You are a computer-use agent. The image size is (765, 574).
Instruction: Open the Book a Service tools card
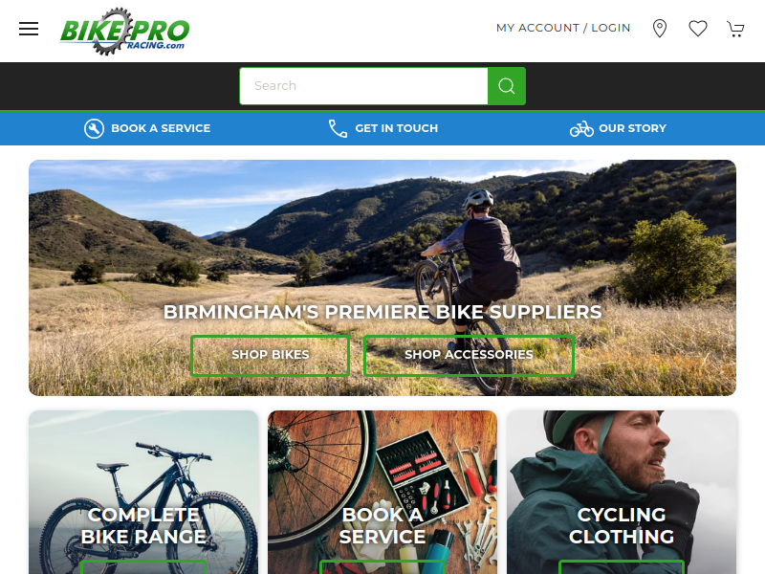click(382, 492)
